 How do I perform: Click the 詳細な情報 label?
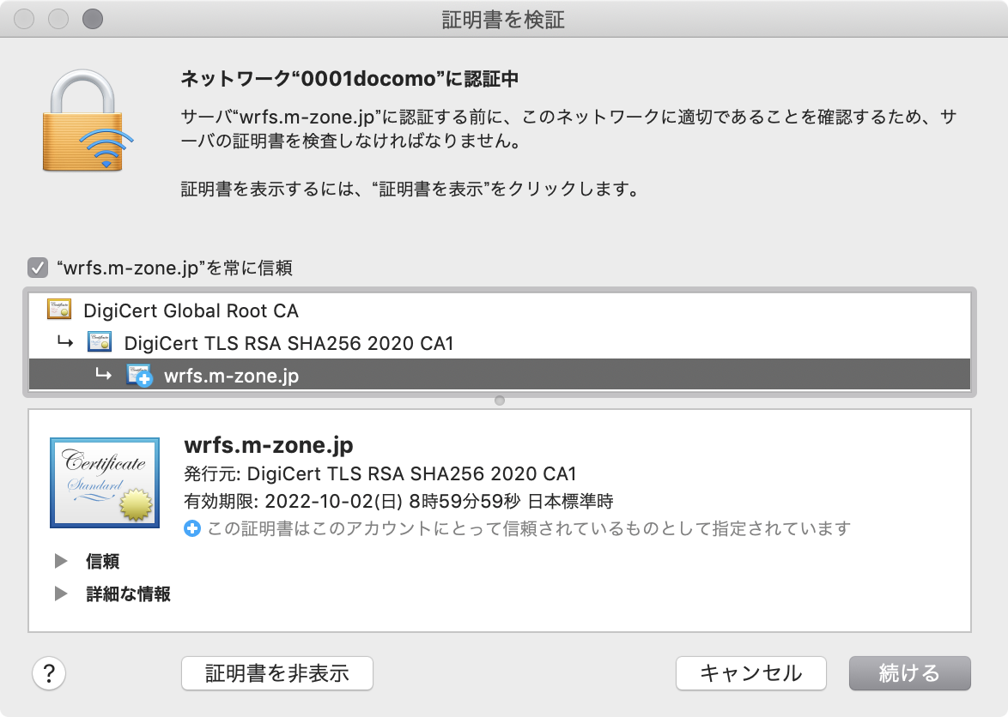(129, 593)
